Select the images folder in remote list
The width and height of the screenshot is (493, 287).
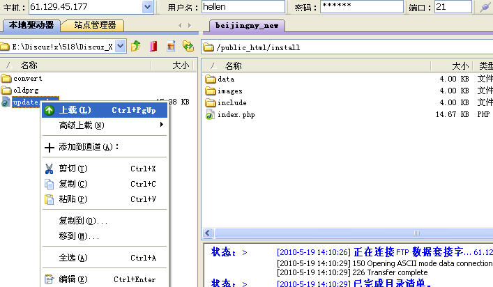(x=229, y=91)
